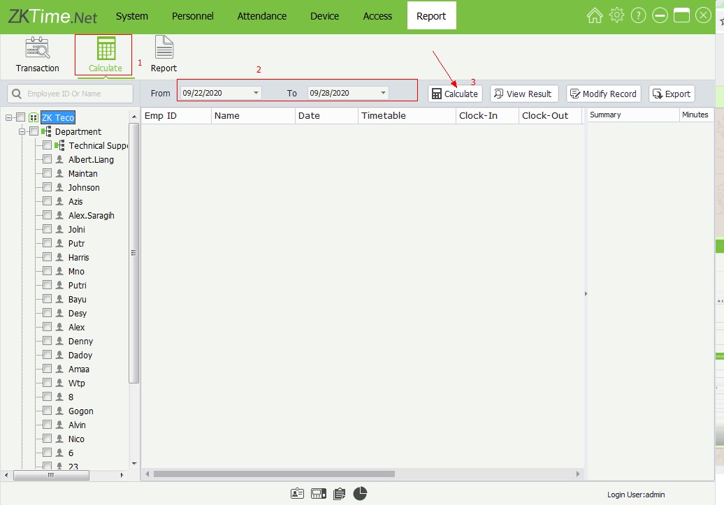Image resolution: width=724 pixels, height=505 pixels.
Task: Open the Personnel menu
Action: click(193, 15)
